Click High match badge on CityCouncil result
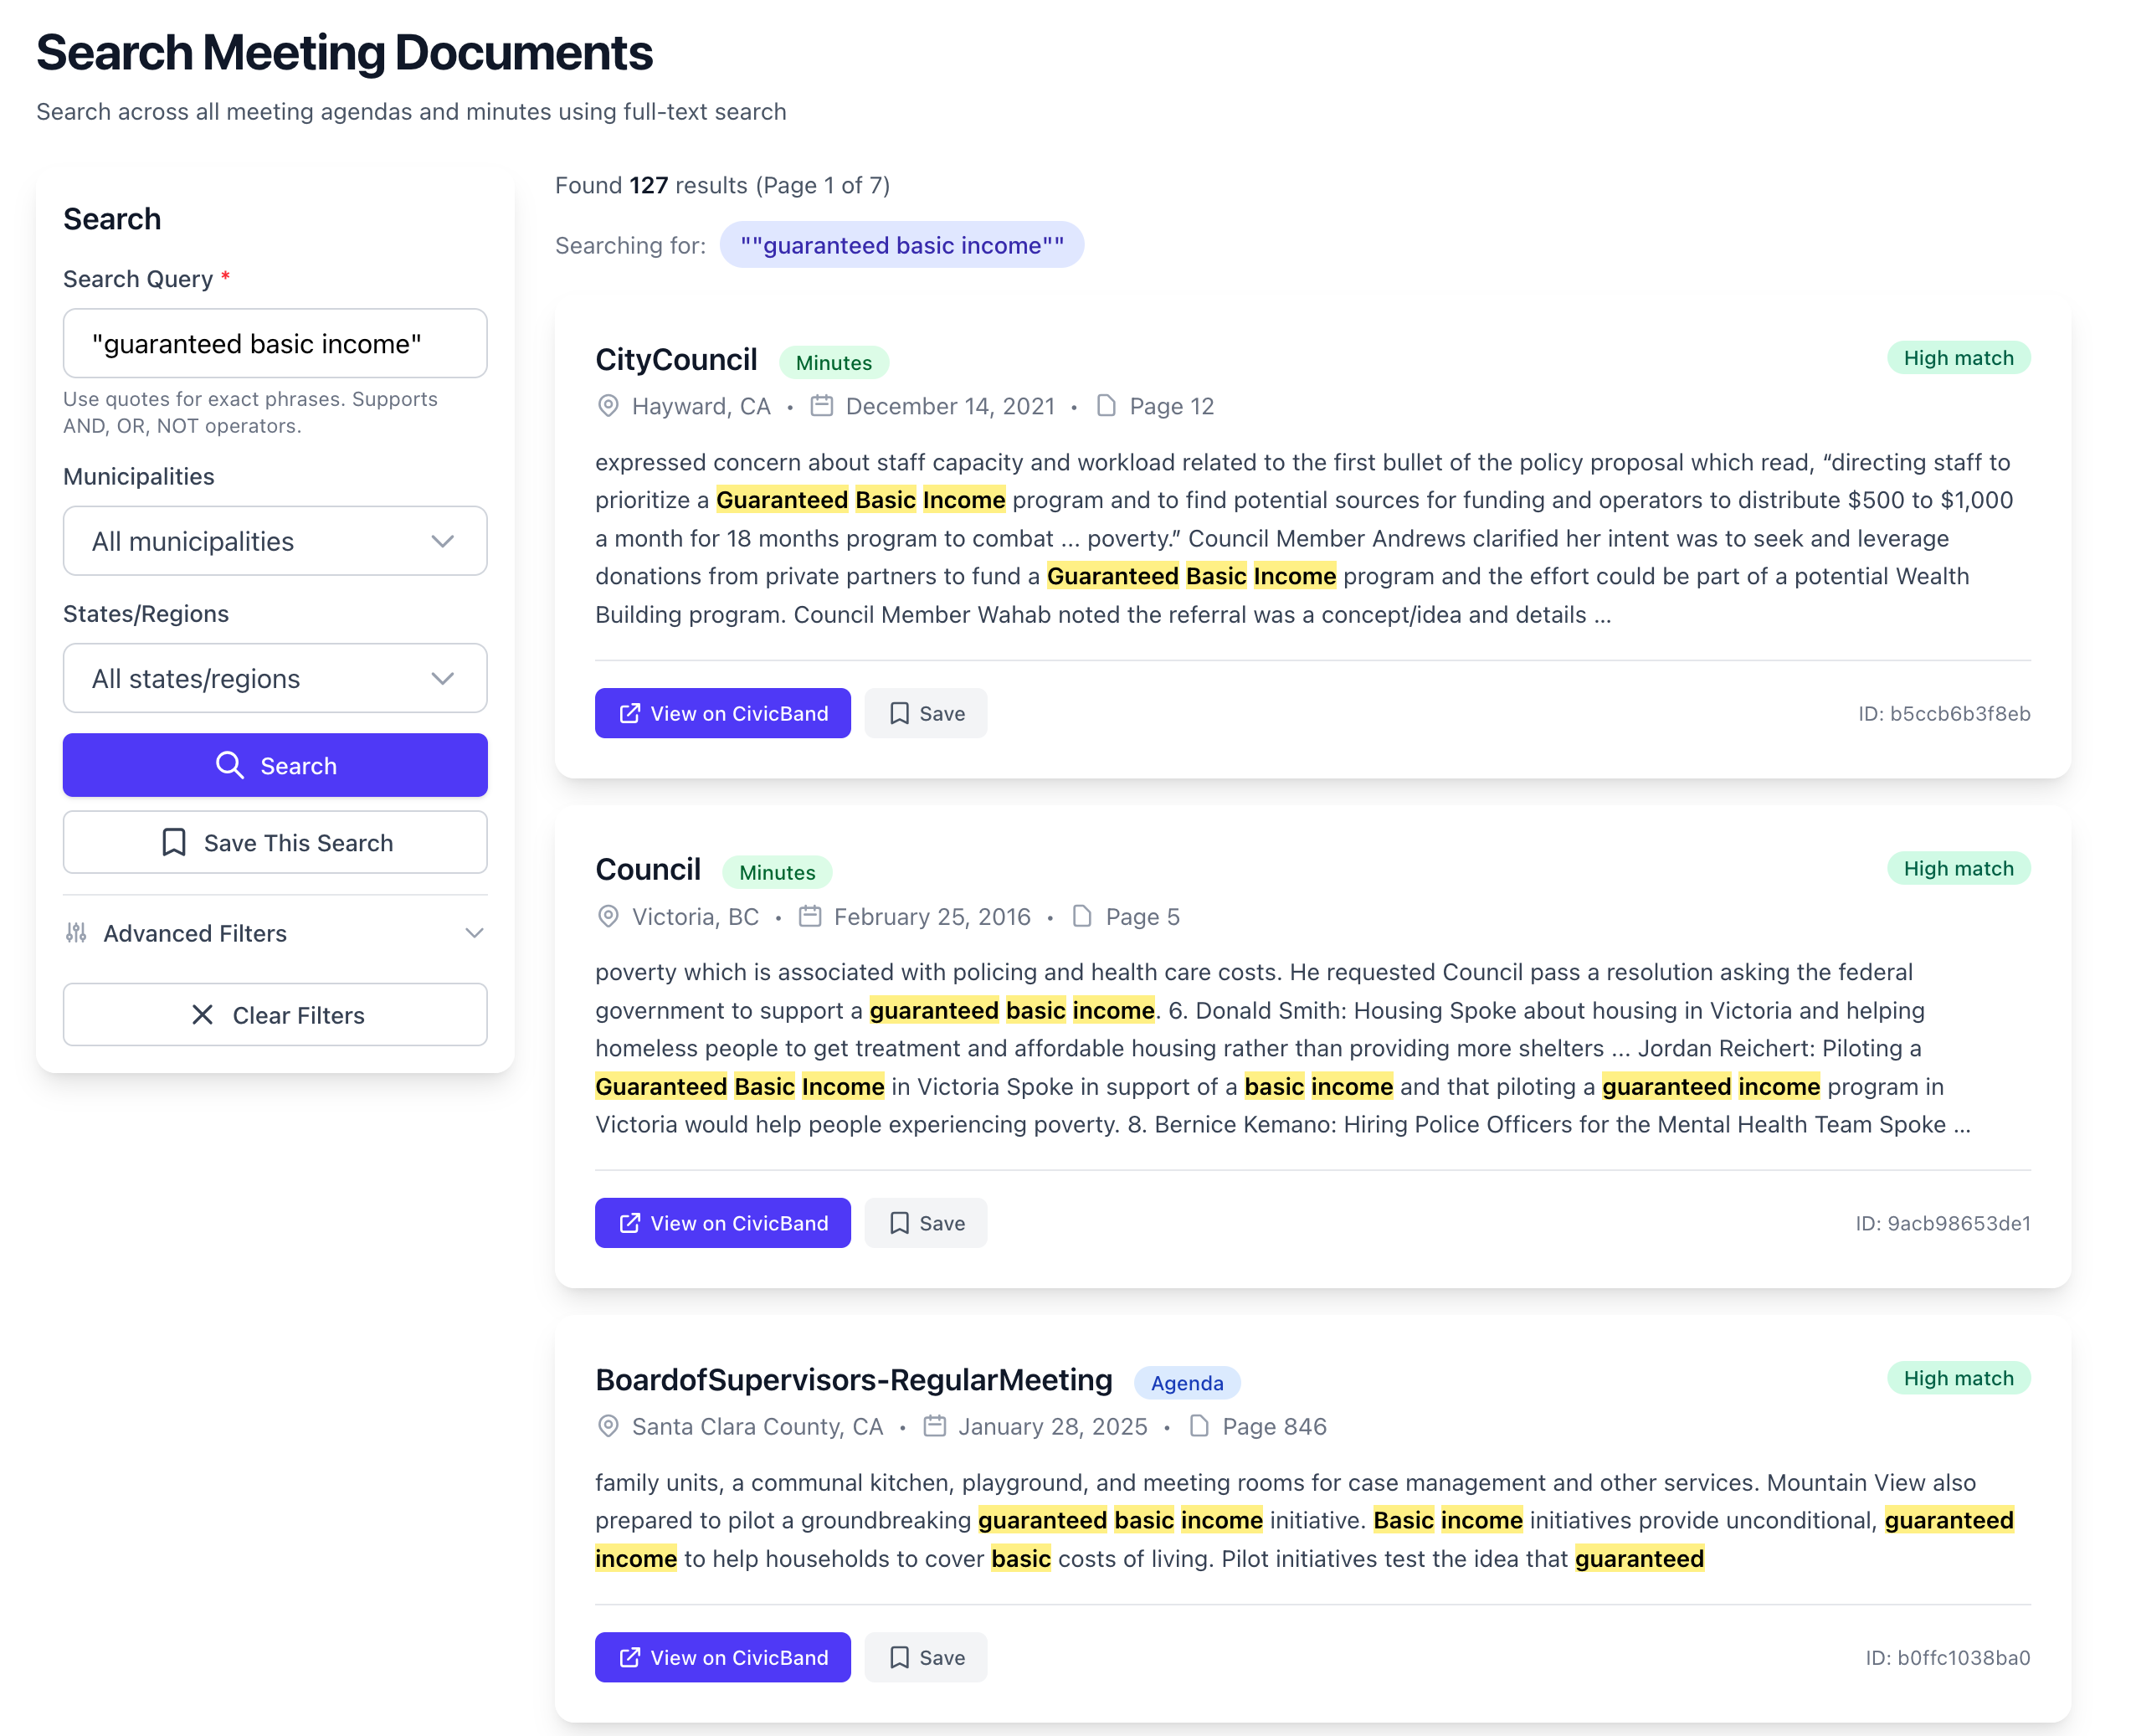The width and height of the screenshot is (2136, 1736). click(1957, 358)
